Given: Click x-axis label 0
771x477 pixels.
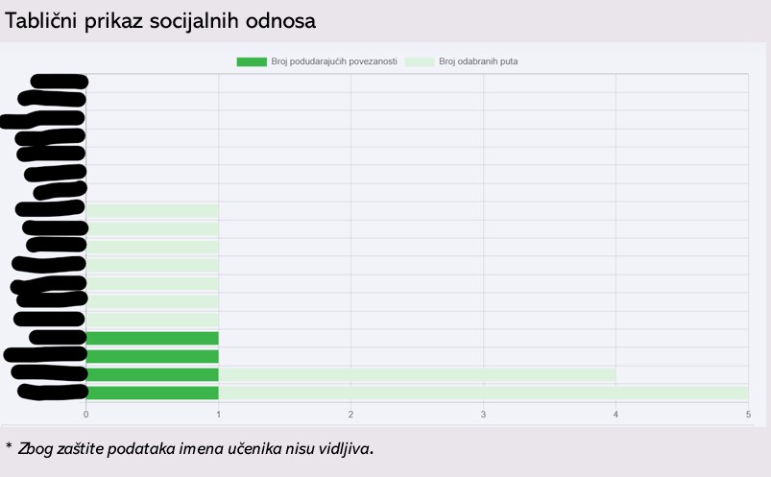Looking at the screenshot, I should 86,414.
